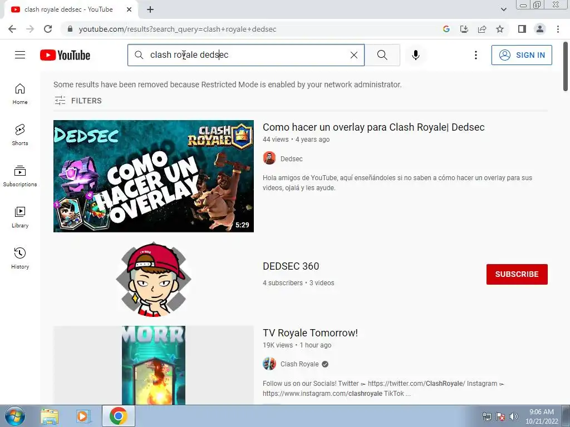Screen dimensions: 570x427
Task: Open Chrome three-dot menu
Action: click(x=558, y=29)
